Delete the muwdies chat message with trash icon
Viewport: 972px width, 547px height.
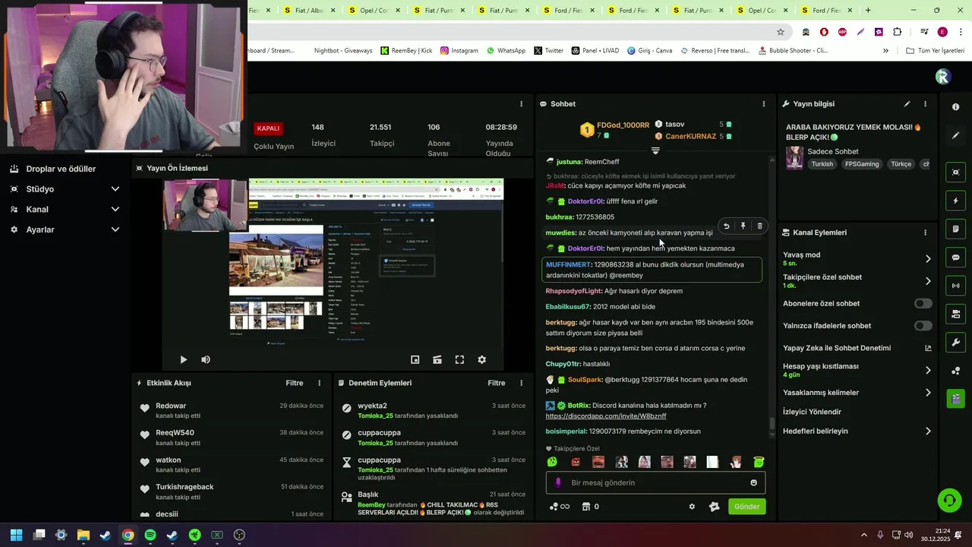point(759,226)
